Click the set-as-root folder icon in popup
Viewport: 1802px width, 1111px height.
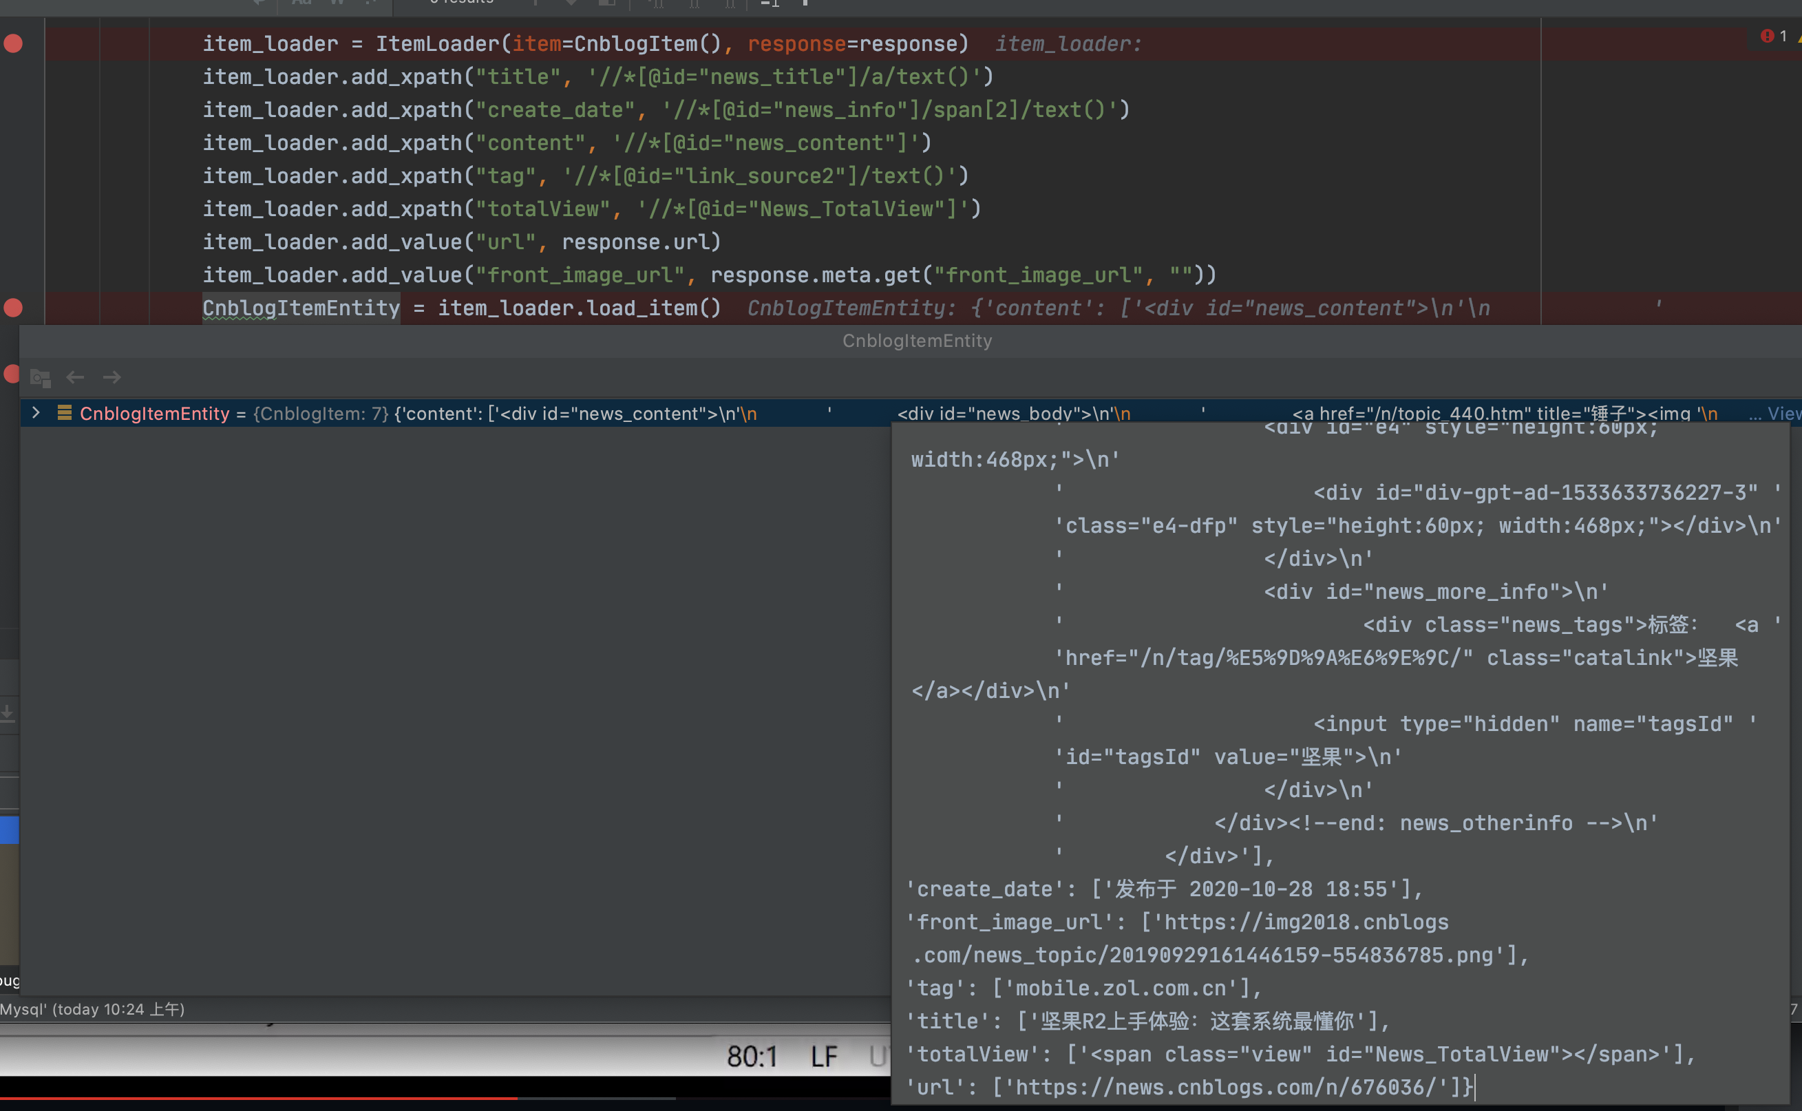click(x=41, y=379)
